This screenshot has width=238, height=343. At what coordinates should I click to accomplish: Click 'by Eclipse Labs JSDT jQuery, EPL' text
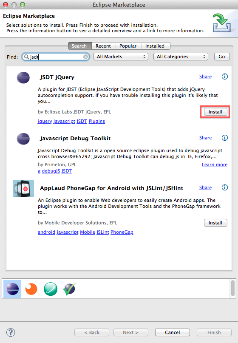(74, 112)
